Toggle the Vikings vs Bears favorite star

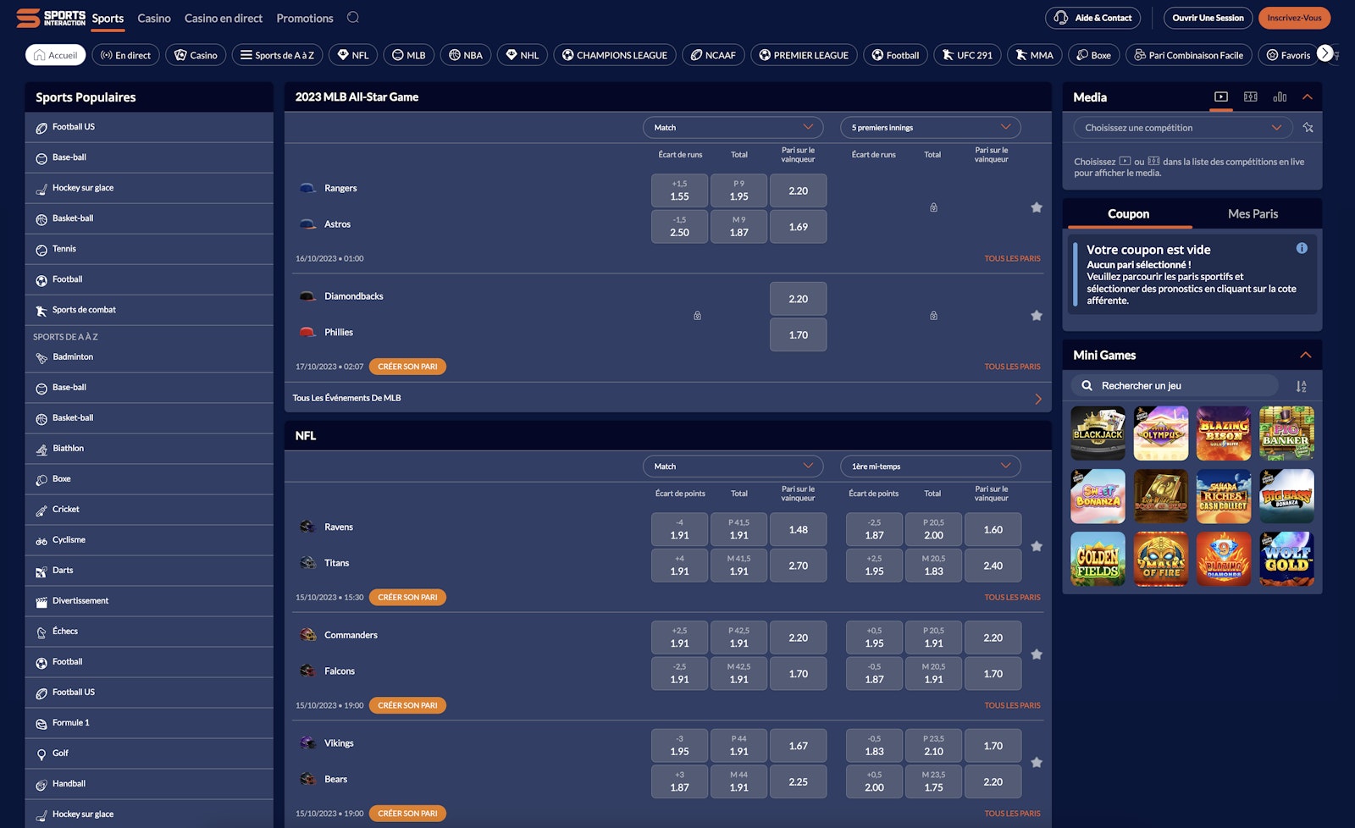1037,760
